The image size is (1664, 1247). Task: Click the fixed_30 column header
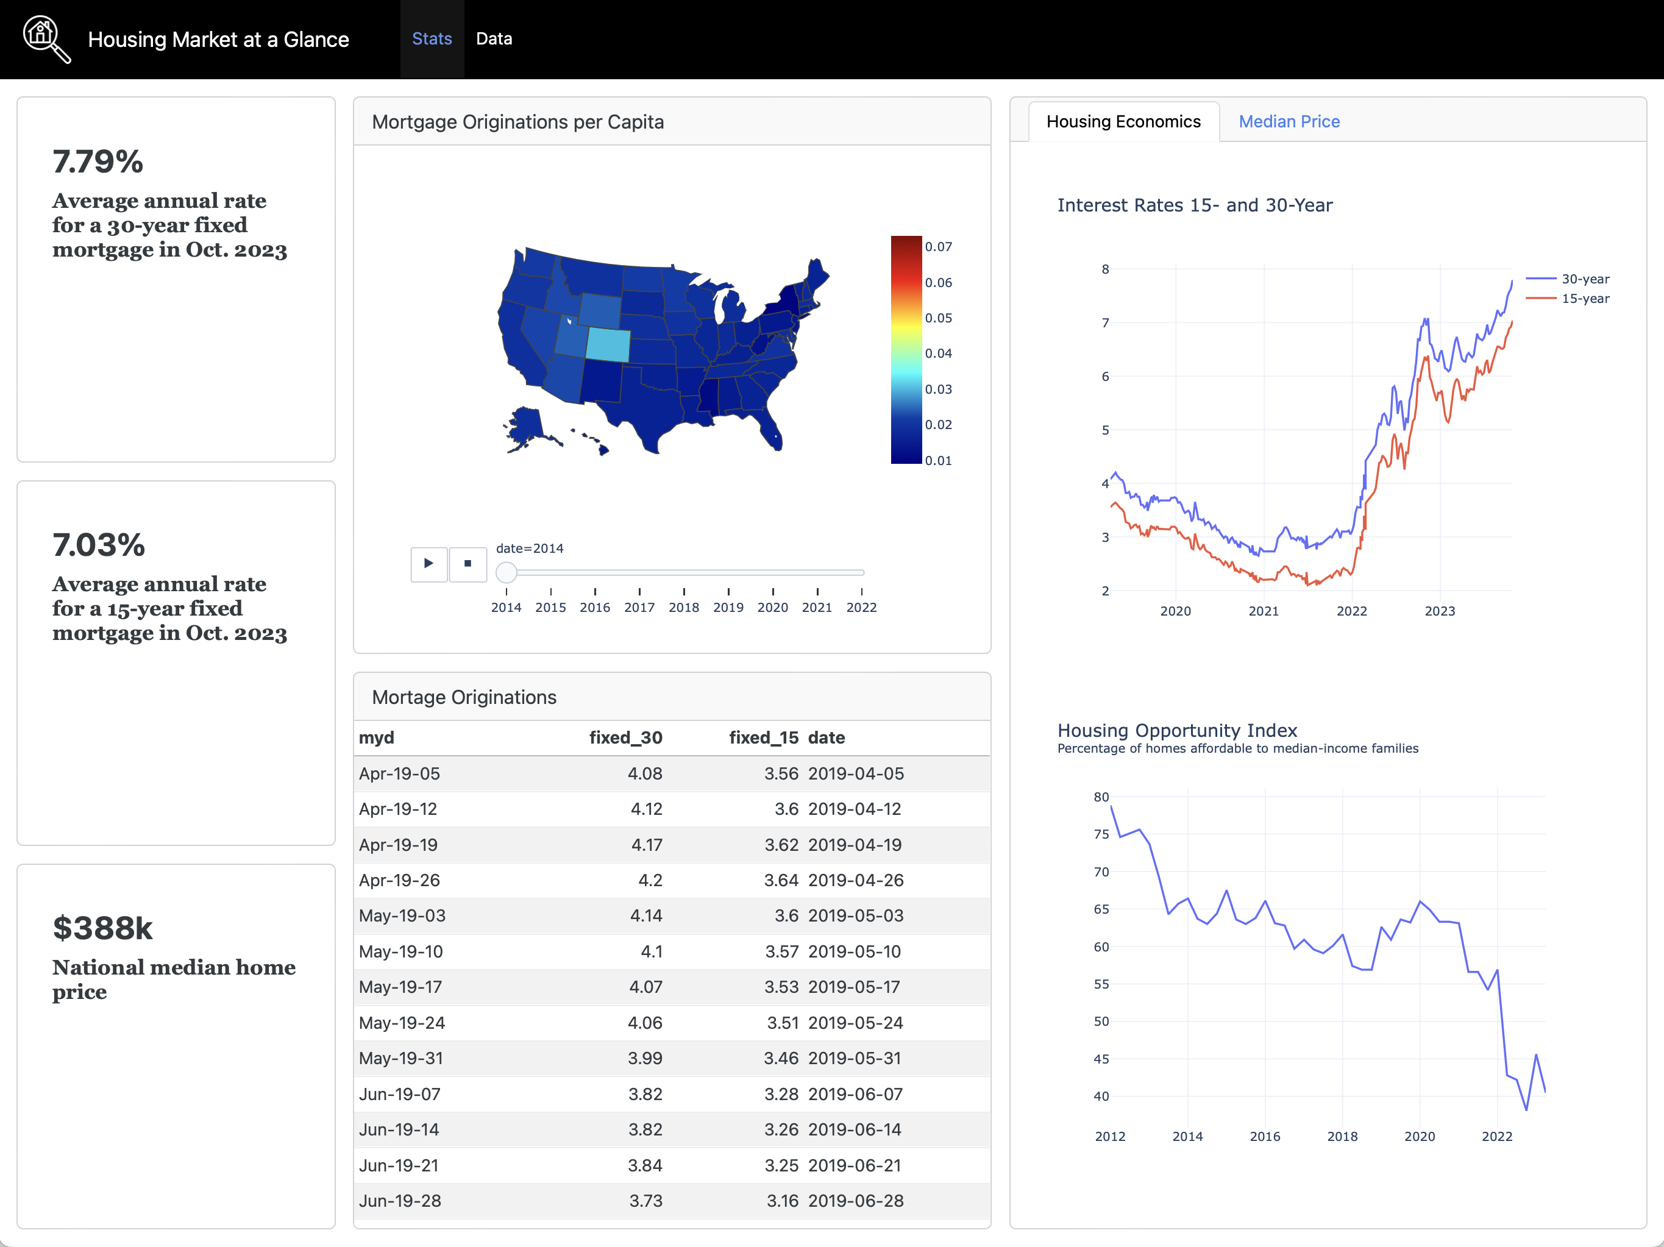[x=625, y=738]
